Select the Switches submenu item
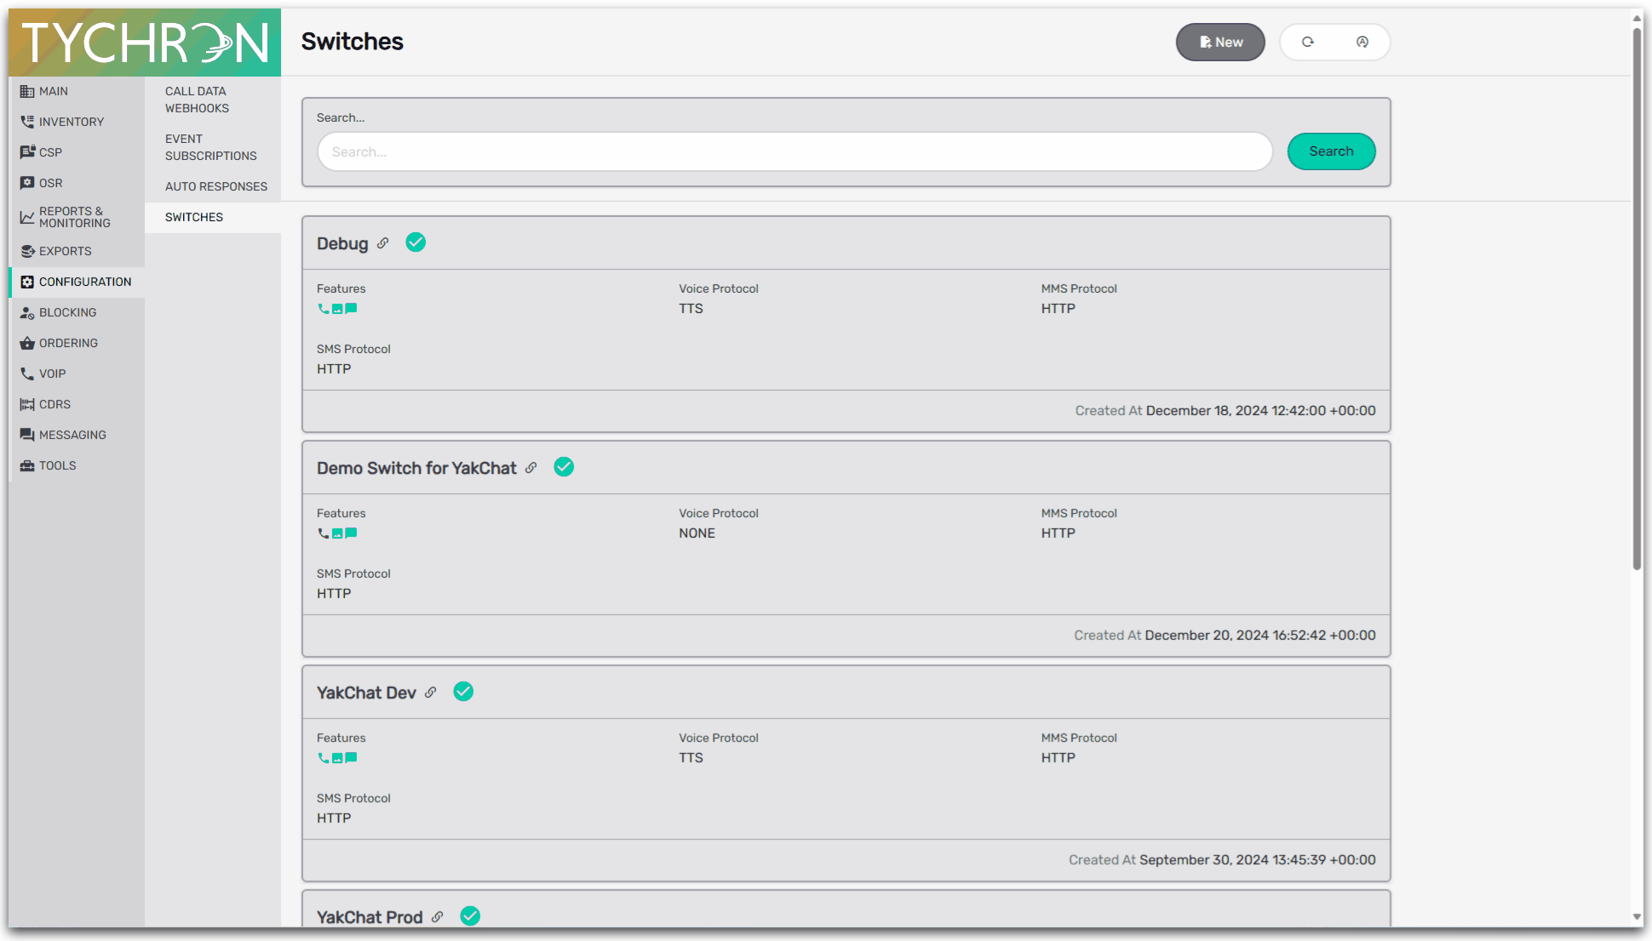This screenshot has height=941, width=1652. pos(213,217)
